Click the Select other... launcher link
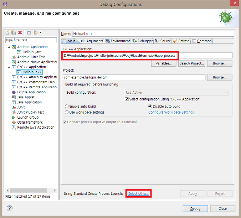The height and width of the screenshot is (218, 241). click(x=138, y=193)
